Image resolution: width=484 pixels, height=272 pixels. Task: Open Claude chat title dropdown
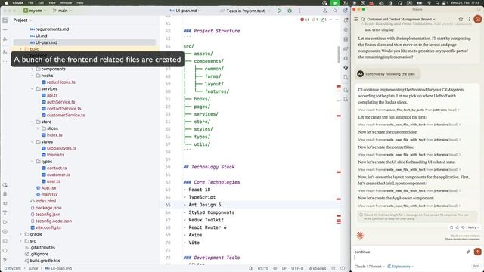(401, 19)
